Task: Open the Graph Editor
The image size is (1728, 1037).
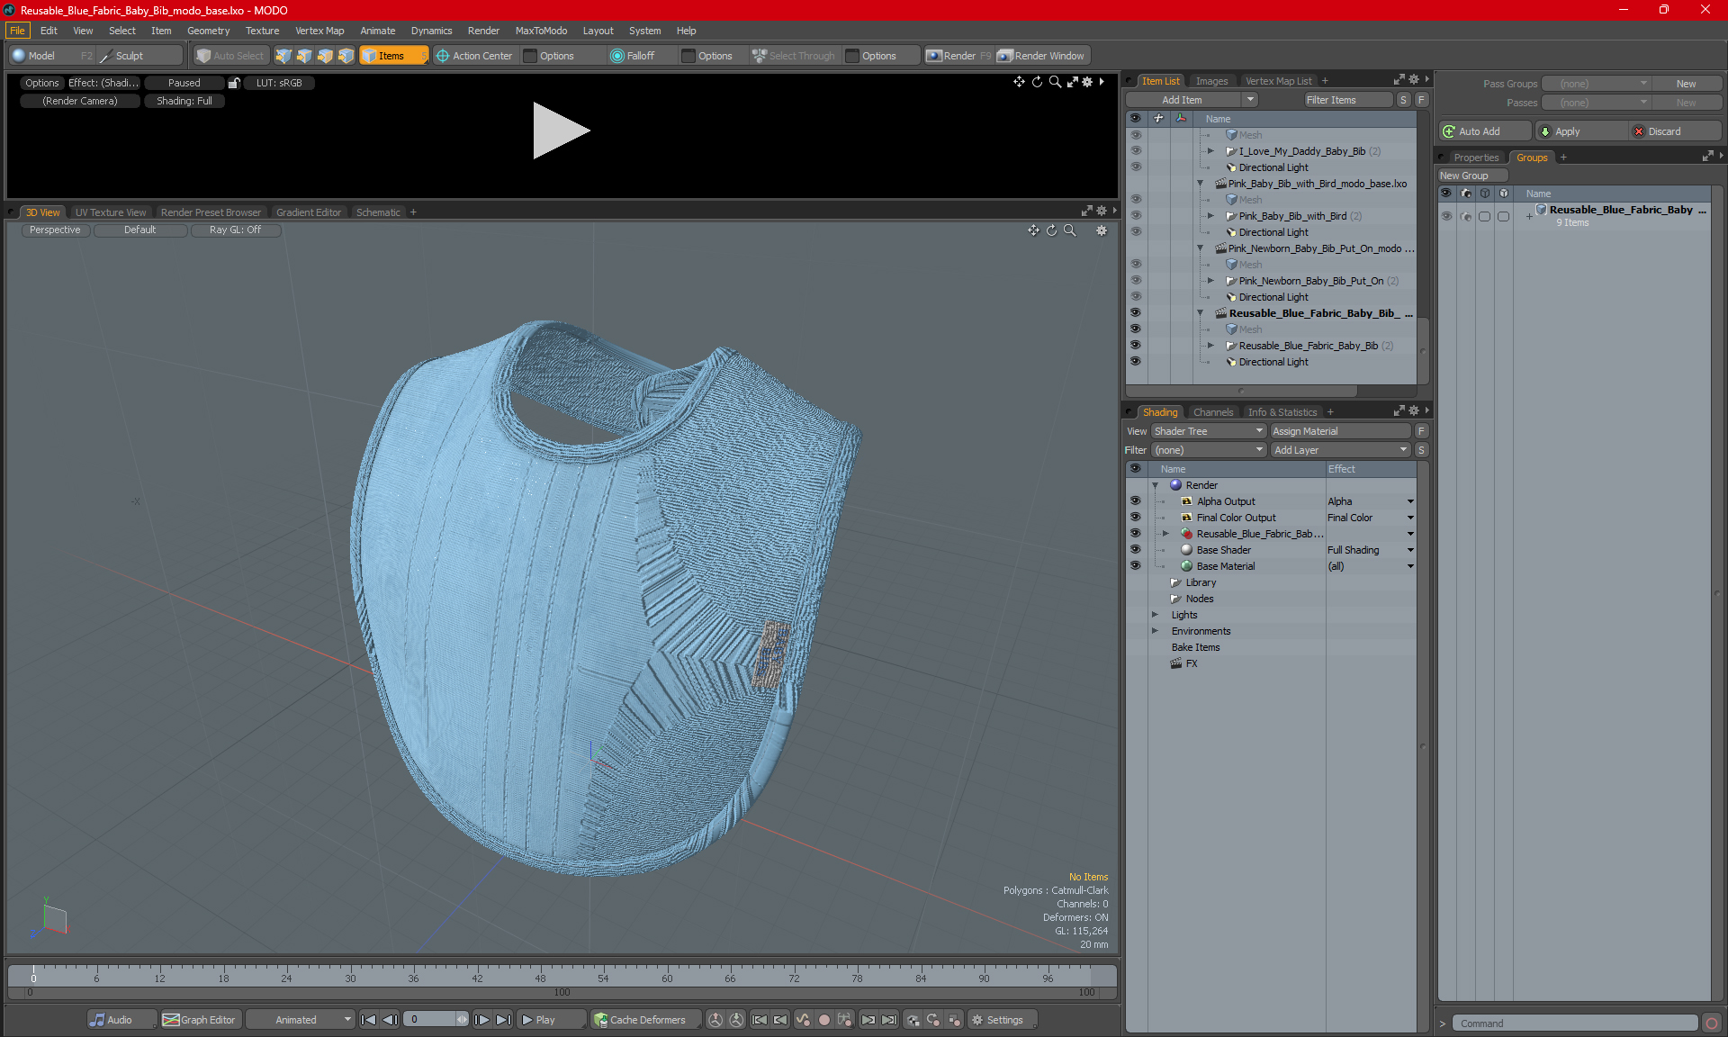Action: tap(200, 1020)
